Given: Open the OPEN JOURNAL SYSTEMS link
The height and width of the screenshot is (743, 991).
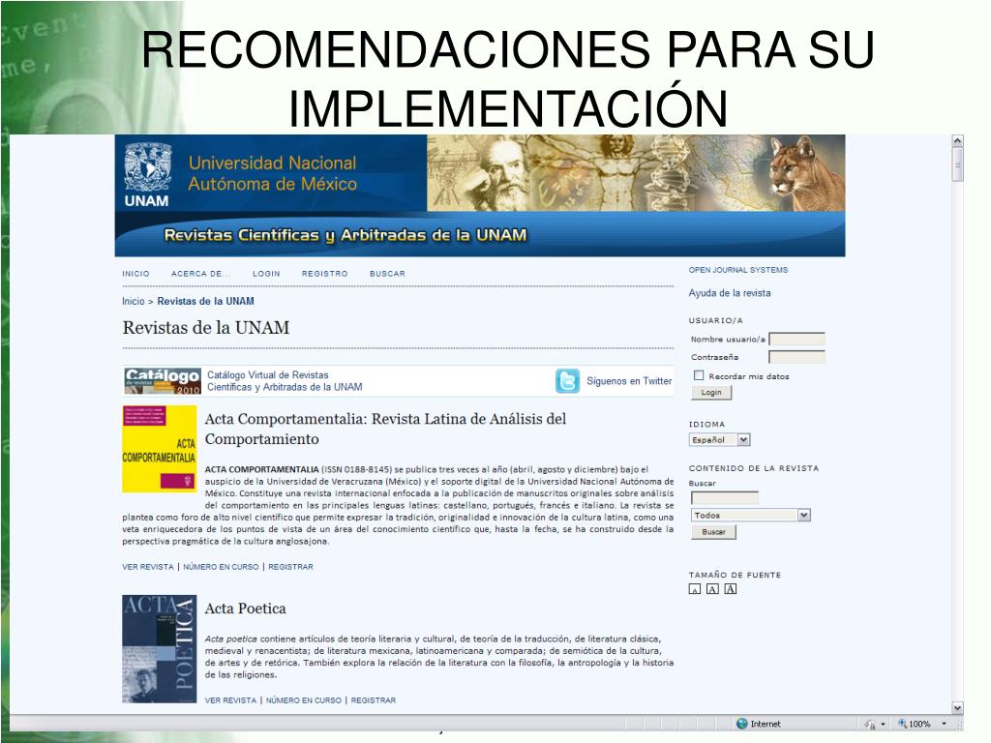Looking at the screenshot, I should (x=738, y=270).
